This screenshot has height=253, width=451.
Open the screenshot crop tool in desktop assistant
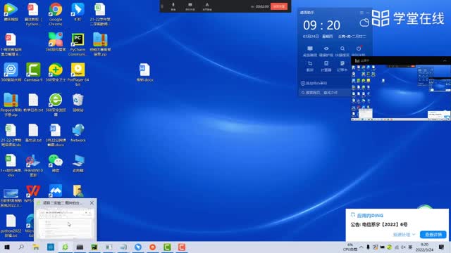[x=310, y=66]
